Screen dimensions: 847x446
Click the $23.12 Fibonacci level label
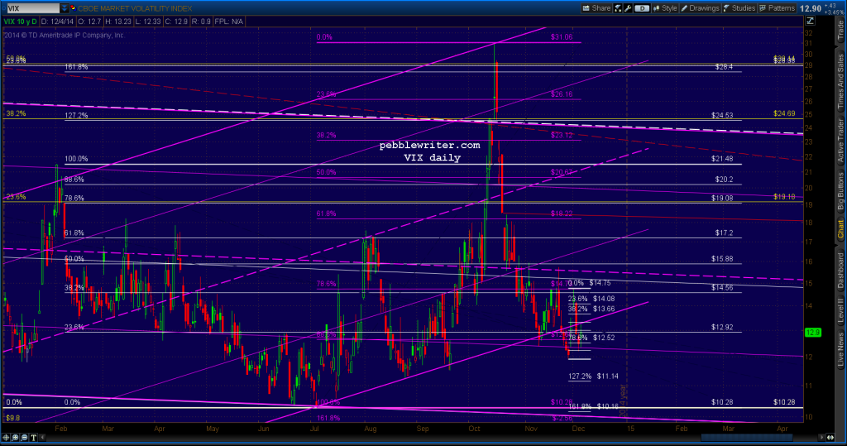[562, 135]
